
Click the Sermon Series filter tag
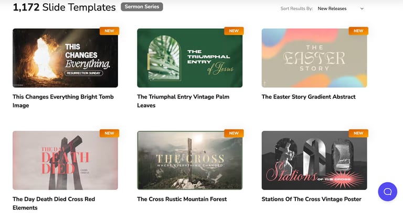[x=142, y=7]
